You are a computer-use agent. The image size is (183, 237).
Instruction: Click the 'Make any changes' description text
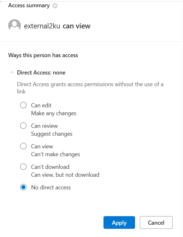pyautogui.click(x=54, y=113)
